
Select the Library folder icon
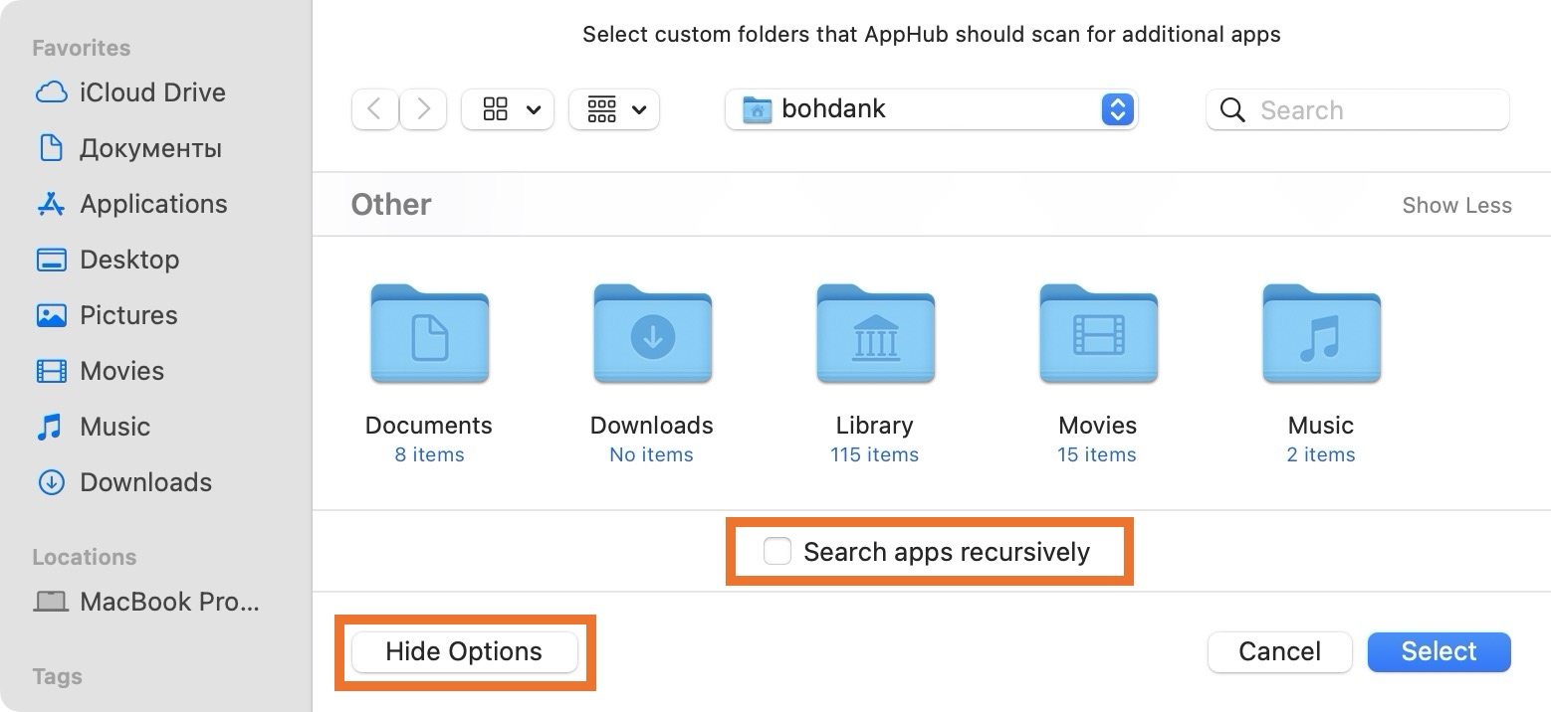(x=875, y=336)
